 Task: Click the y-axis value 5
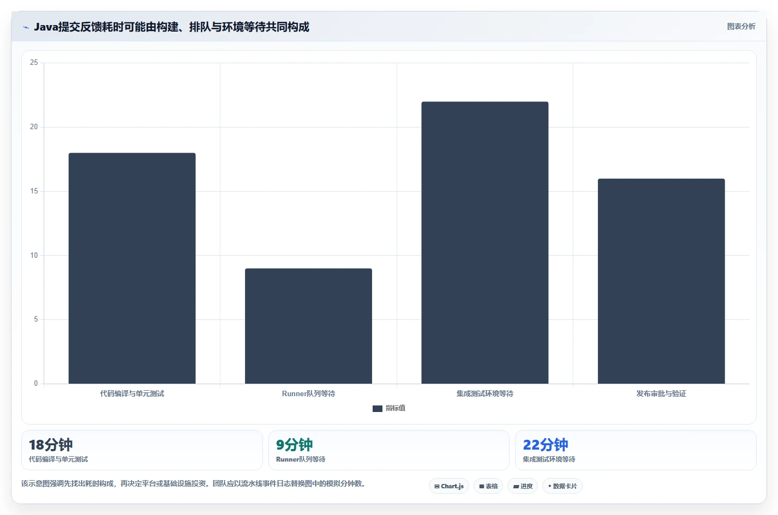[36, 319]
